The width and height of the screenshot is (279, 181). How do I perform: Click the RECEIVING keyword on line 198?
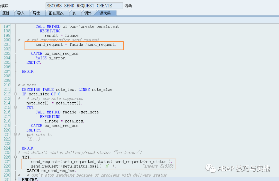click(50, 31)
